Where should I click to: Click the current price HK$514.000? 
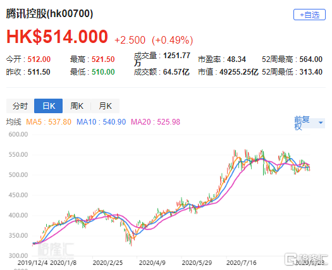tap(57, 37)
